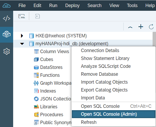Image resolution: width=156 pixels, height=127 pixels.
Task: Switch to Database Explorer cubes icon
Action: [7, 34]
